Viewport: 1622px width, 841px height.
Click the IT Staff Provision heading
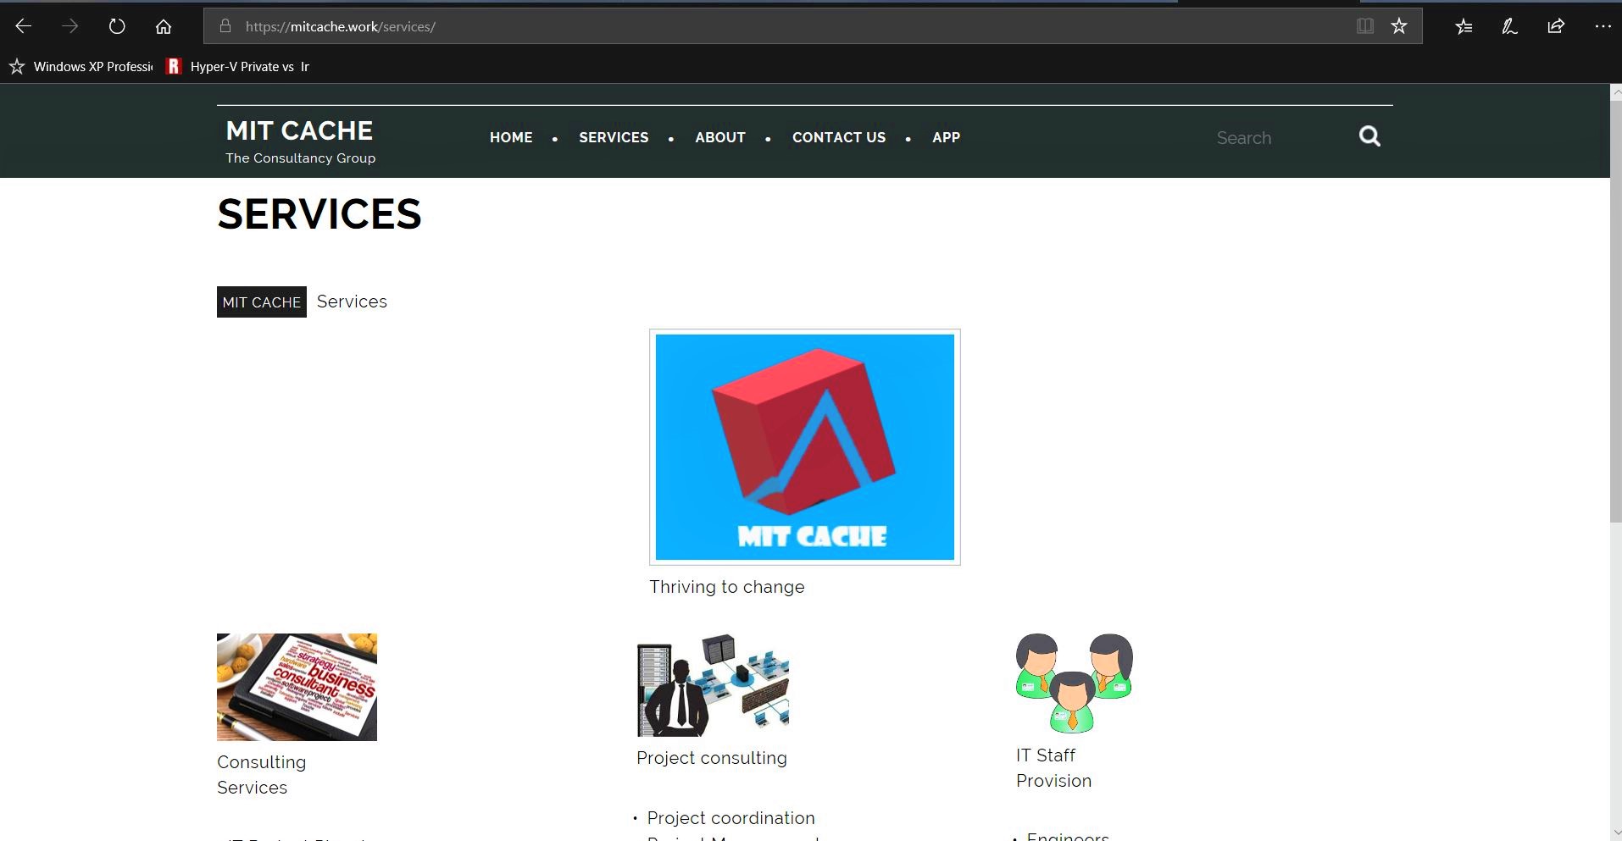tap(1054, 768)
